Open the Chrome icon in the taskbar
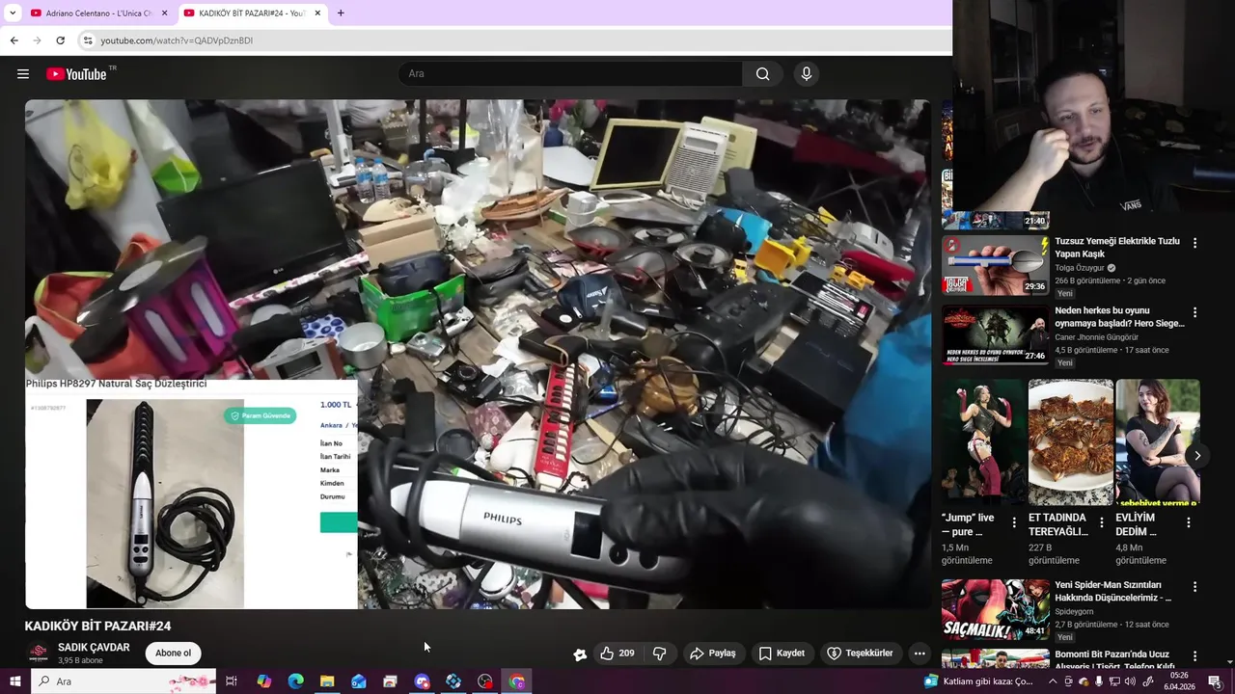 (x=517, y=681)
